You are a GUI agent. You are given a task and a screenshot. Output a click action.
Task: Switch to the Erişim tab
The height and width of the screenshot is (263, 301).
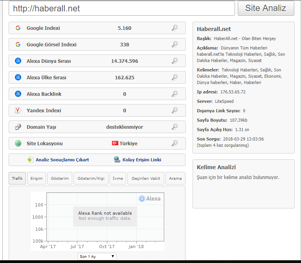pos(37,178)
